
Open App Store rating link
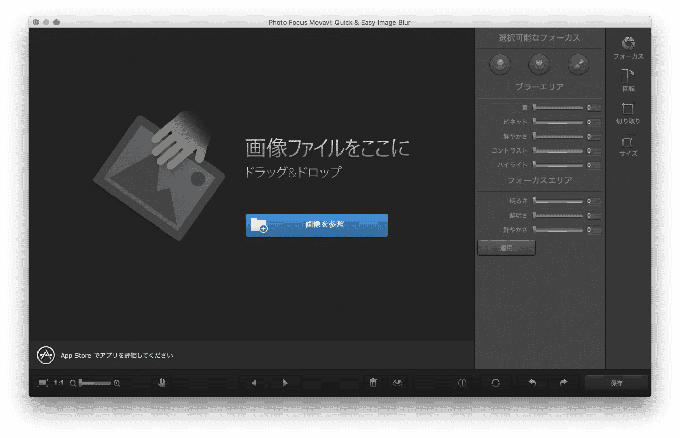pyautogui.click(x=117, y=355)
